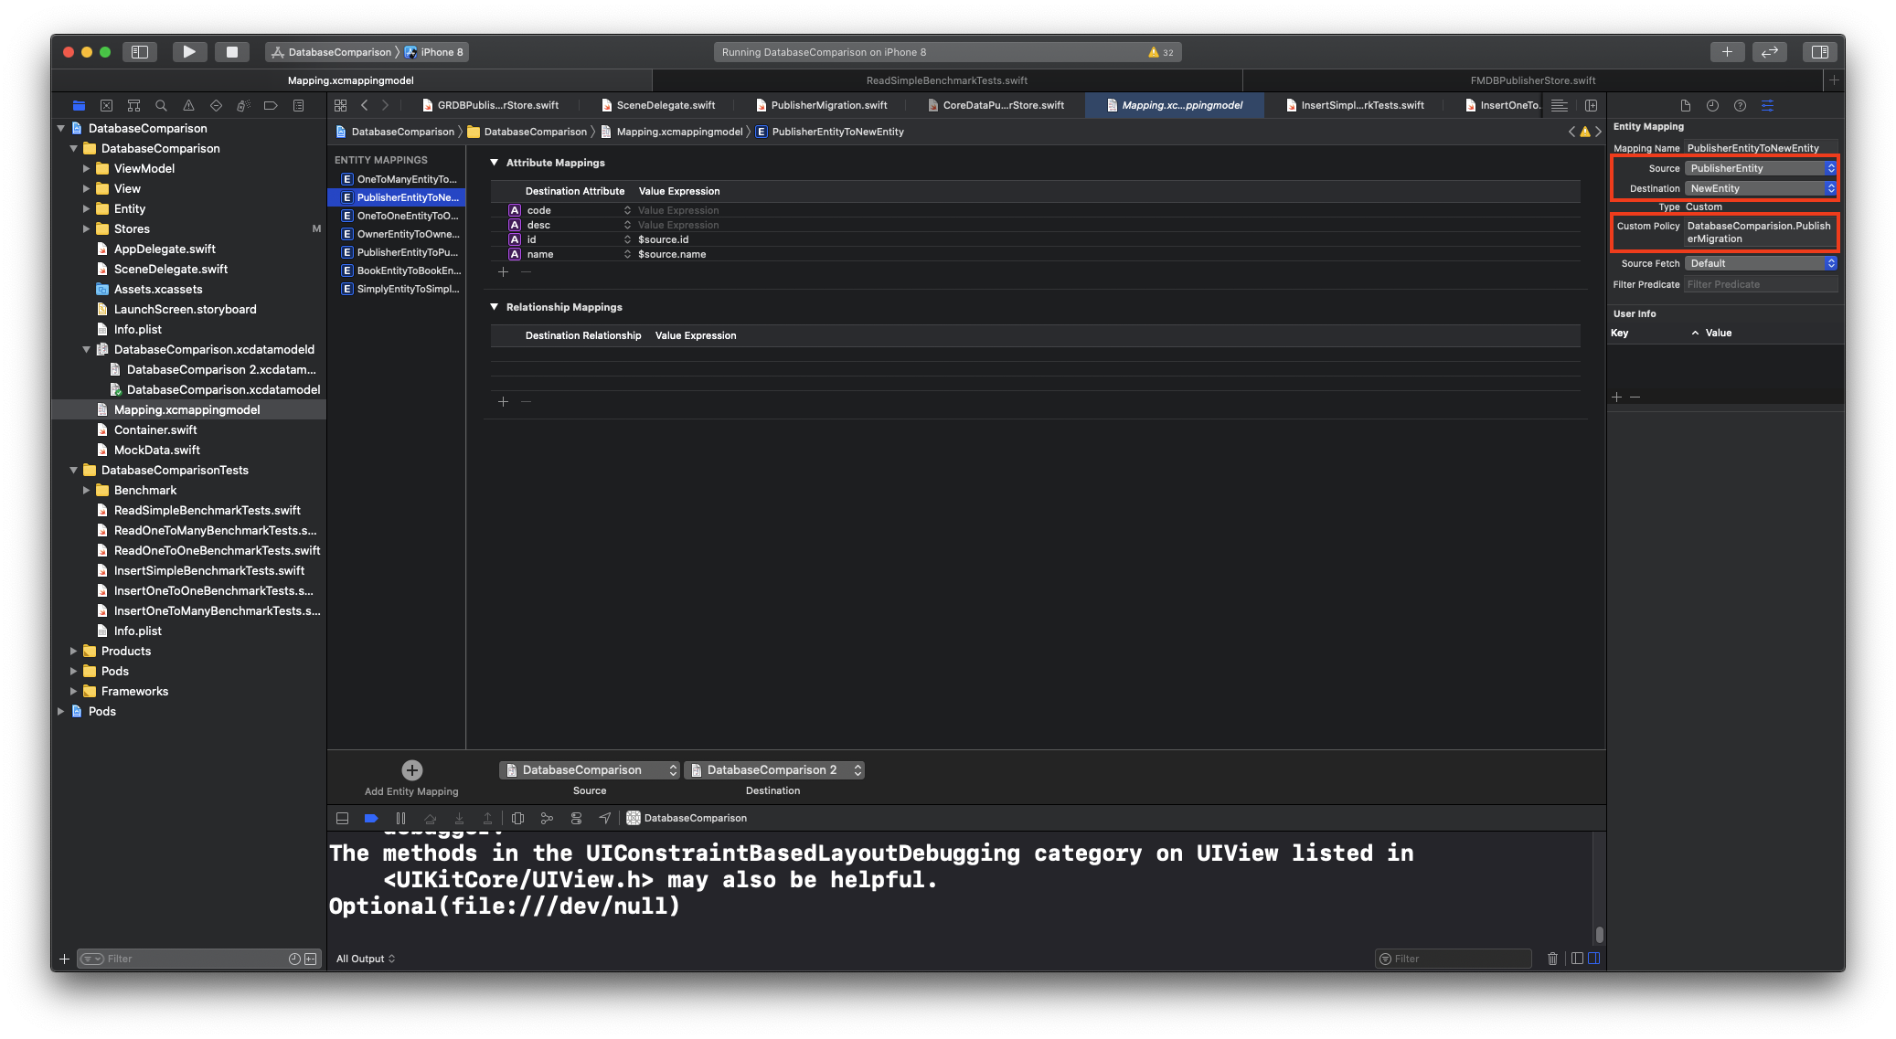
Task: Clear the console with trash icon
Action: (1552, 959)
